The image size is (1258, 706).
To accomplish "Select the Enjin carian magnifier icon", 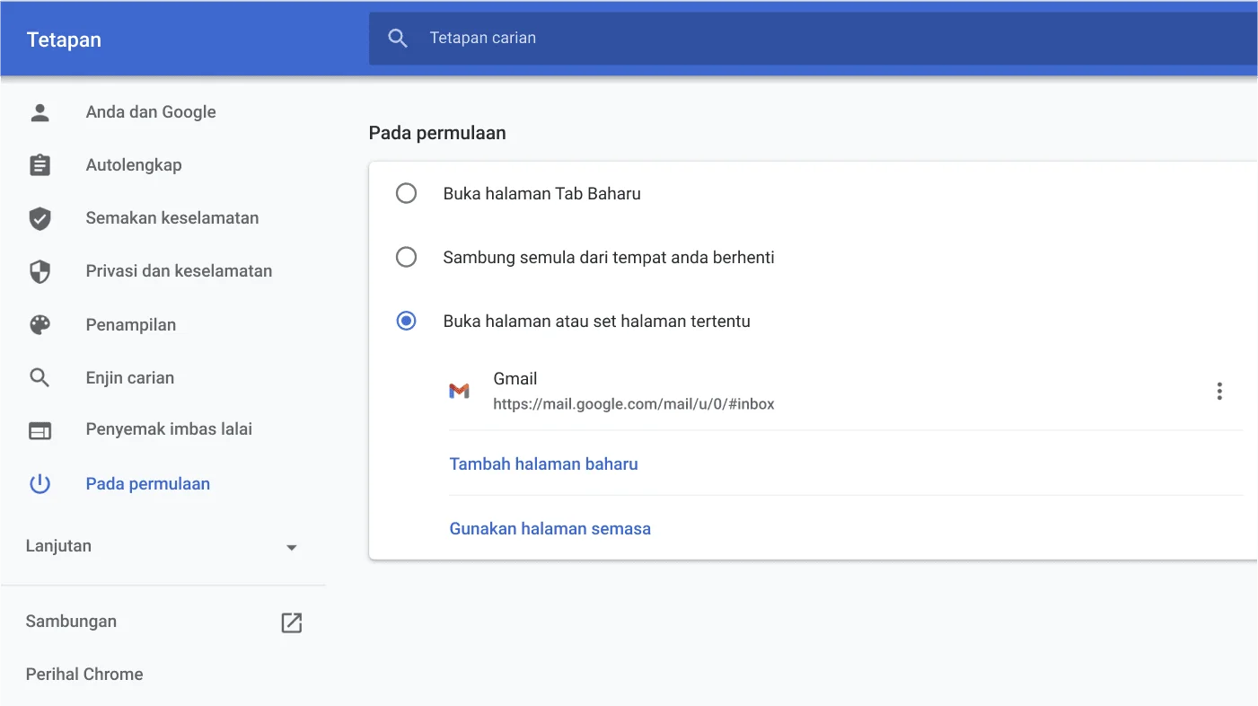I will (40, 377).
